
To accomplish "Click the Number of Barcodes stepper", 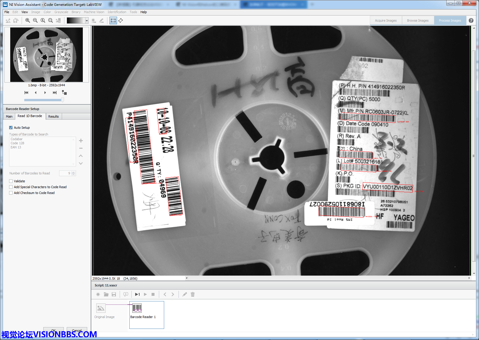I will pyautogui.click(x=73, y=173).
